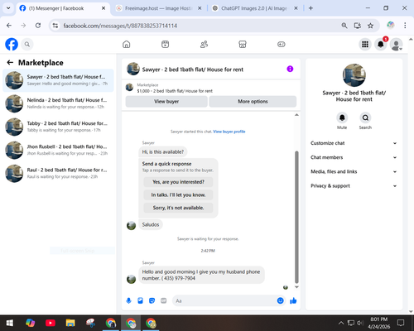The height and width of the screenshot is (331, 414).
Task: Search in conversation with Search icon
Action: coord(365,118)
